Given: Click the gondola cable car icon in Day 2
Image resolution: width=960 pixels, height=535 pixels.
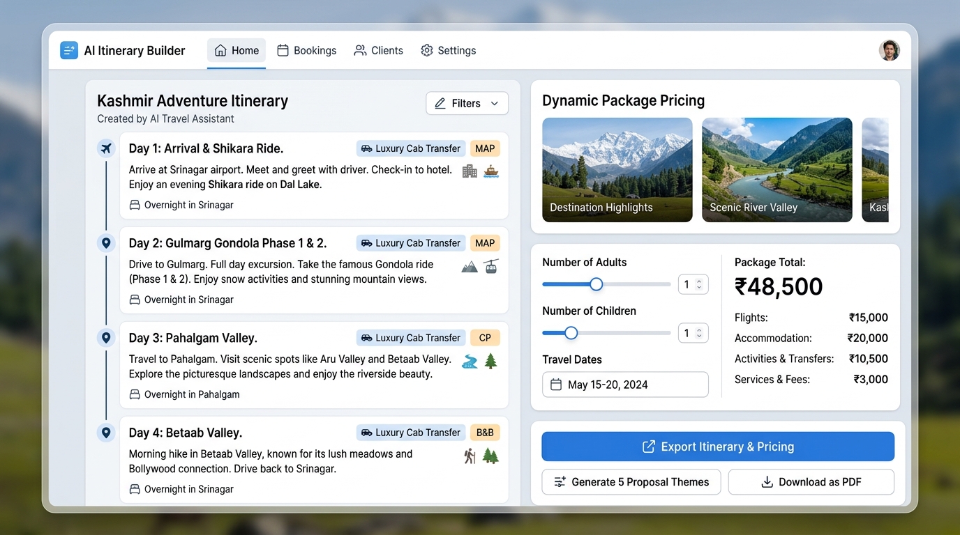Looking at the screenshot, I should (x=491, y=266).
